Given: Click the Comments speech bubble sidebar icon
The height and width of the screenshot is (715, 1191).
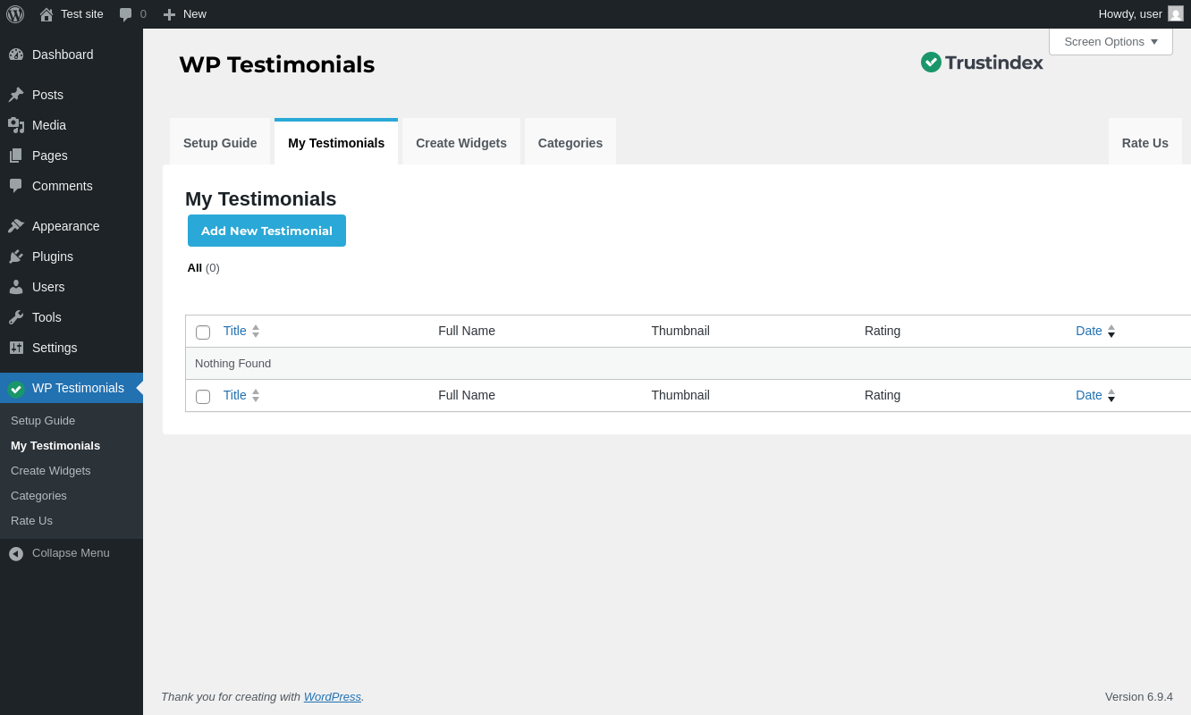Looking at the screenshot, I should pyautogui.click(x=16, y=186).
